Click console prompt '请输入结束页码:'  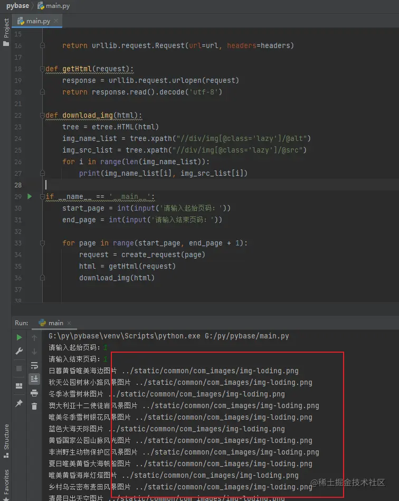pyautogui.click(x=74, y=359)
